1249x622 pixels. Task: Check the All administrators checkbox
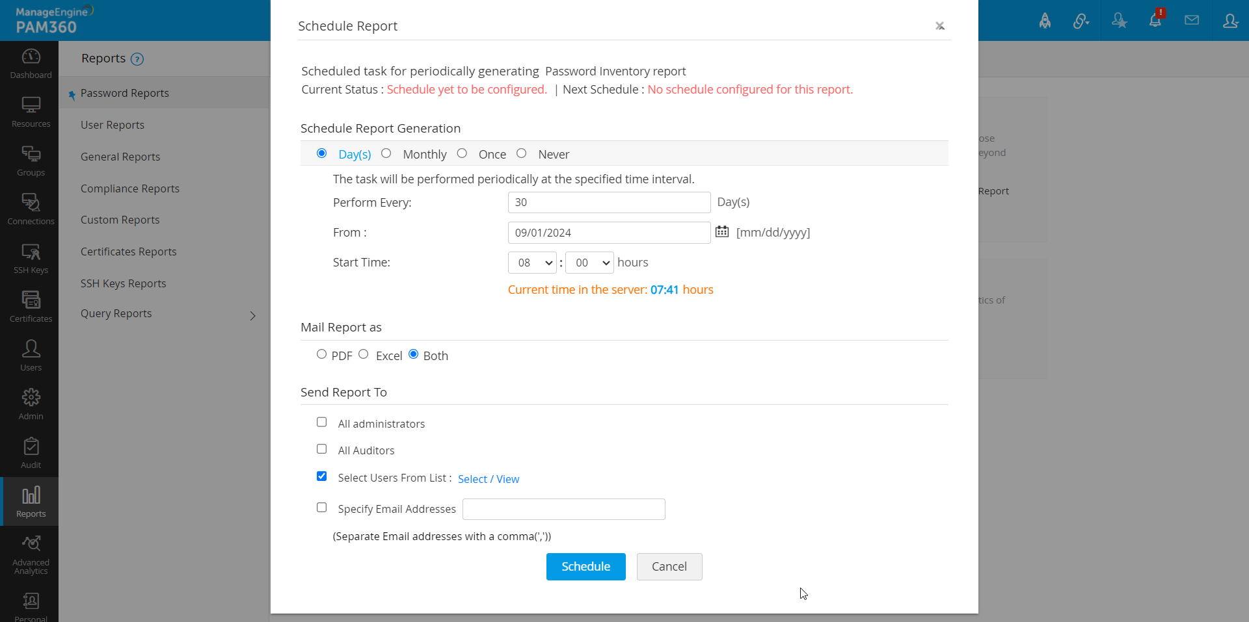321,422
